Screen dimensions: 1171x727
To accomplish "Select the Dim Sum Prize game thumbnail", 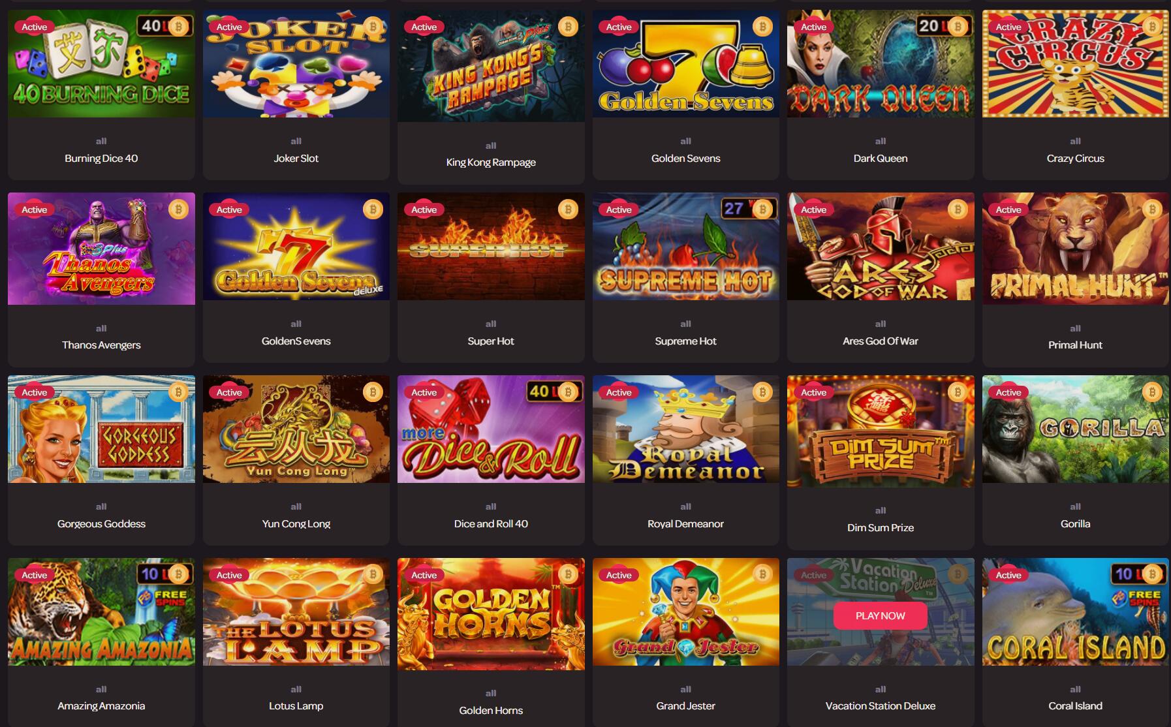I will pyautogui.click(x=880, y=431).
